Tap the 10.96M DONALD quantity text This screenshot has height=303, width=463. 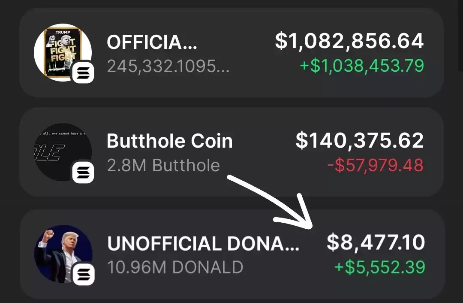coord(175,267)
